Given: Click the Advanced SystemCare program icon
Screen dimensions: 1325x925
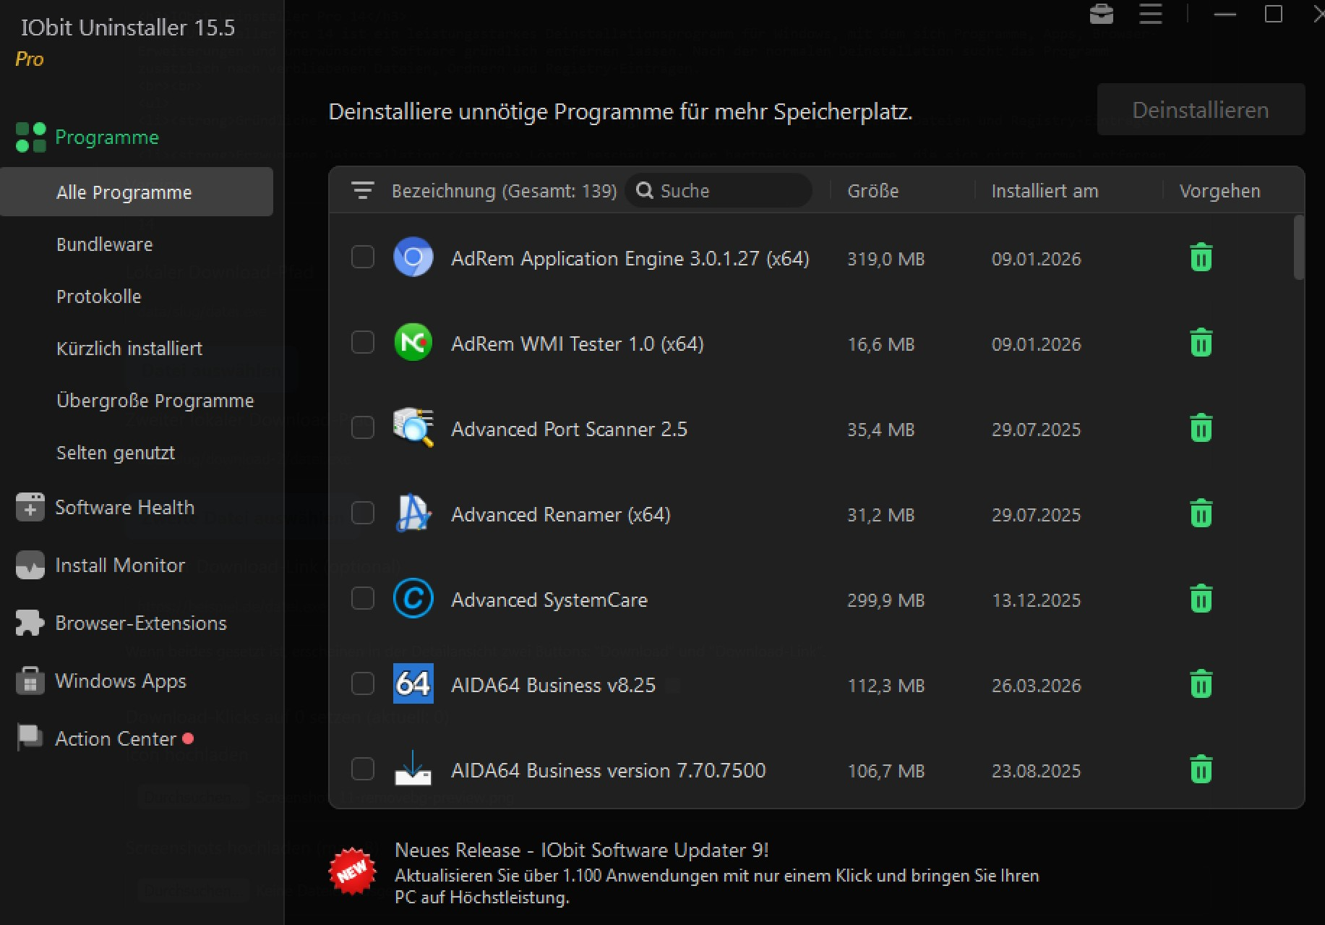Looking at the screenshot, I should click(413, 598).
